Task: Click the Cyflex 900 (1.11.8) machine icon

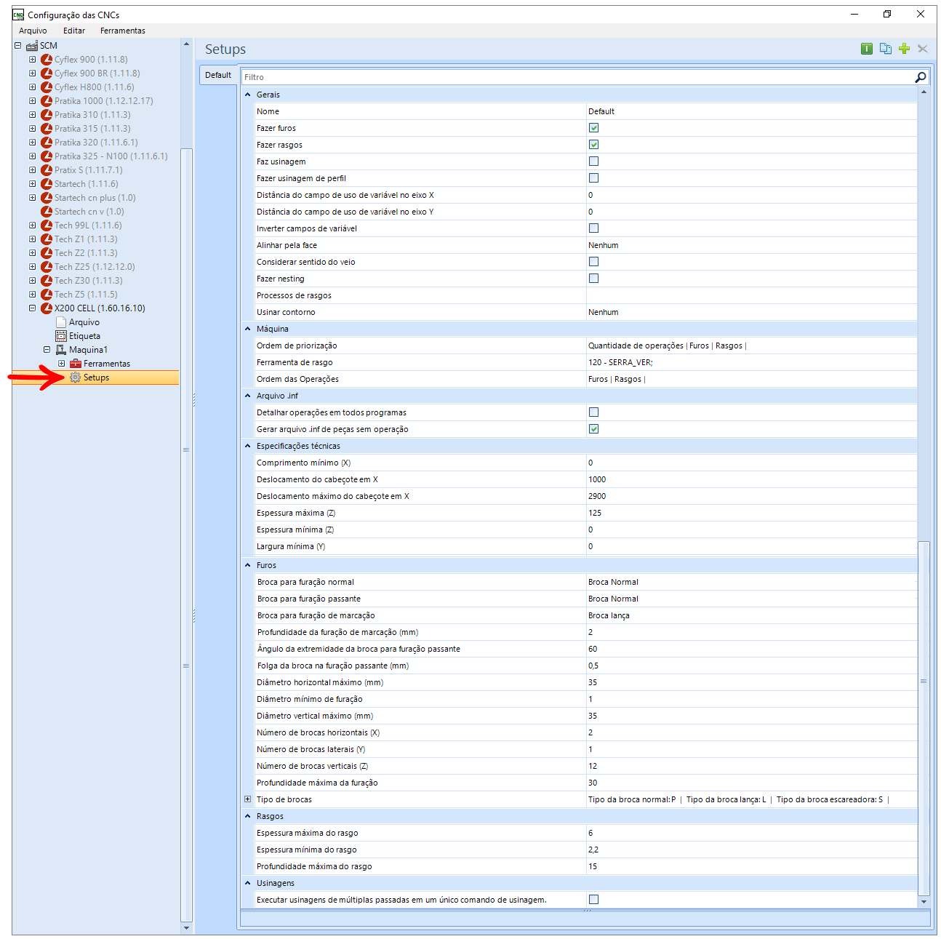Action: click(47, 60)
